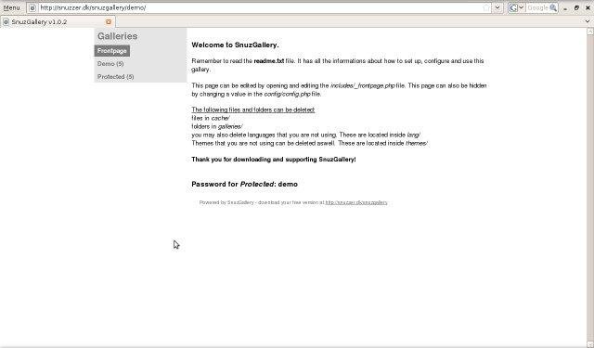
Task: Click the snuzzer.dk/snuzgallery footer link
Action: click(356, 202)
